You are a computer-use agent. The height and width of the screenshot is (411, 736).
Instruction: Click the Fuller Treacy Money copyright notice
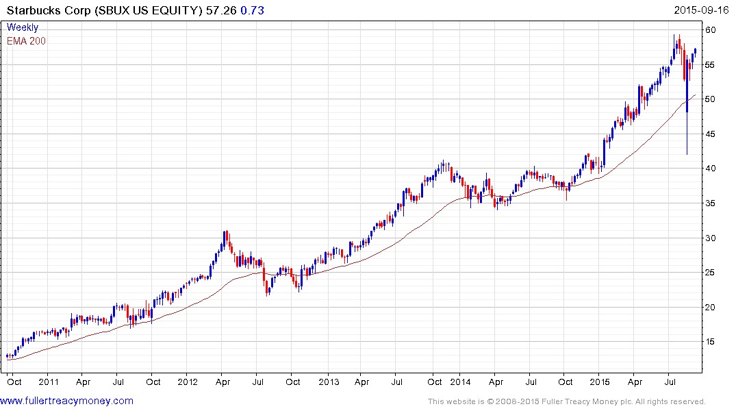click(566, 401)
